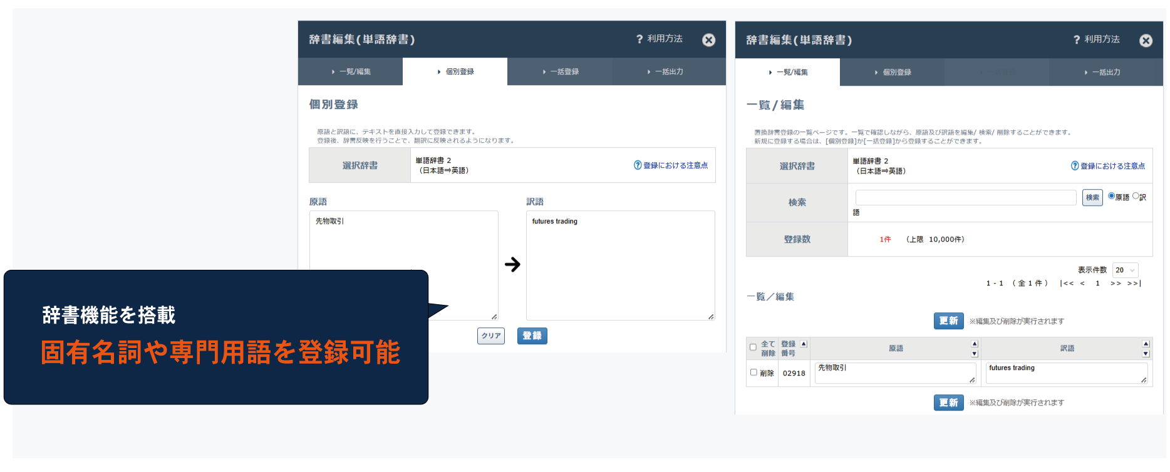Sort the 原語 column ascending
This screenshot has height=472, width=1170.
(x=975, y=344)
